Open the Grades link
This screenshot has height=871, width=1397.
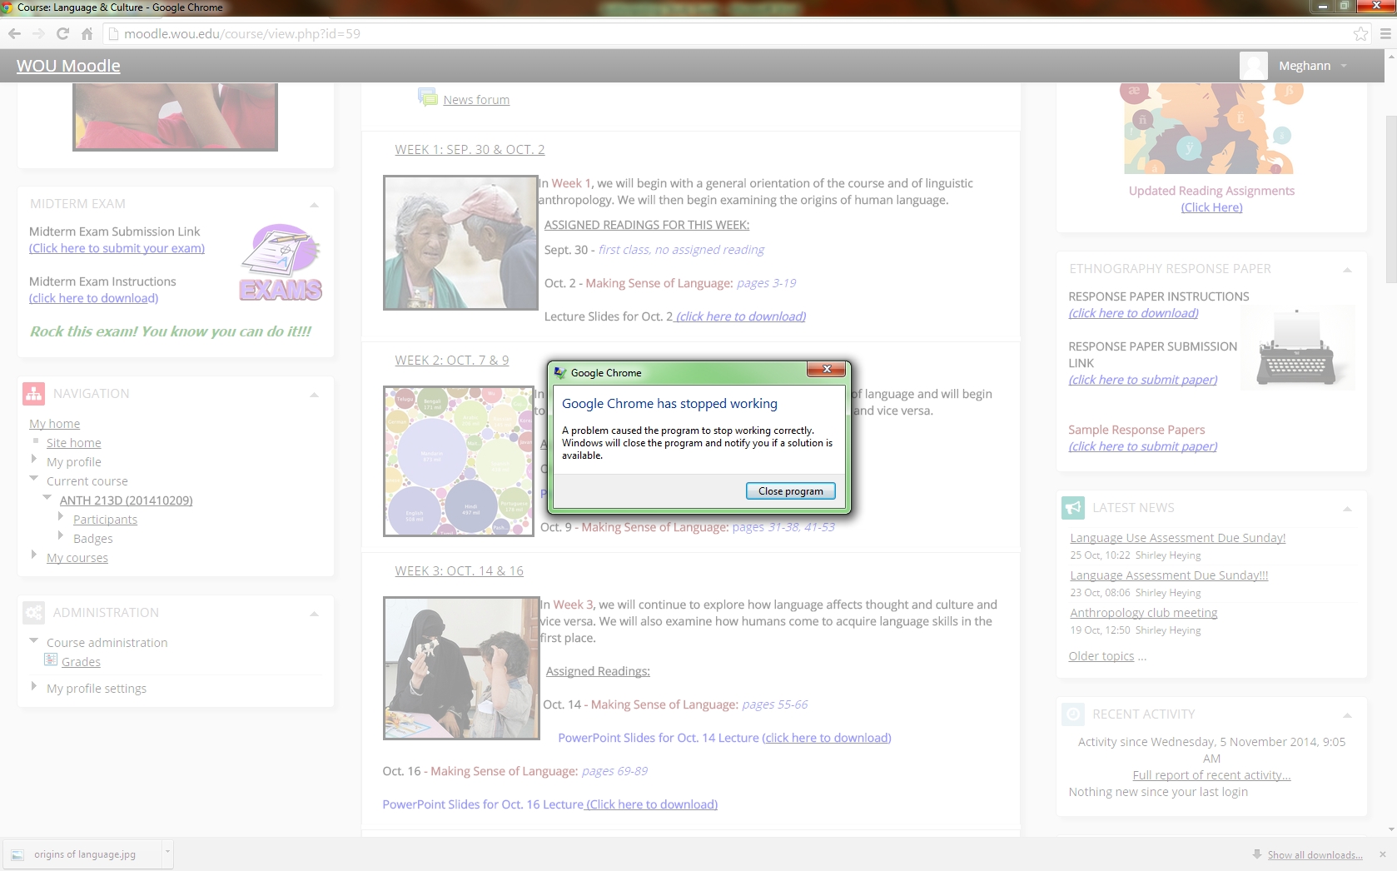click(x=81, y=662)
